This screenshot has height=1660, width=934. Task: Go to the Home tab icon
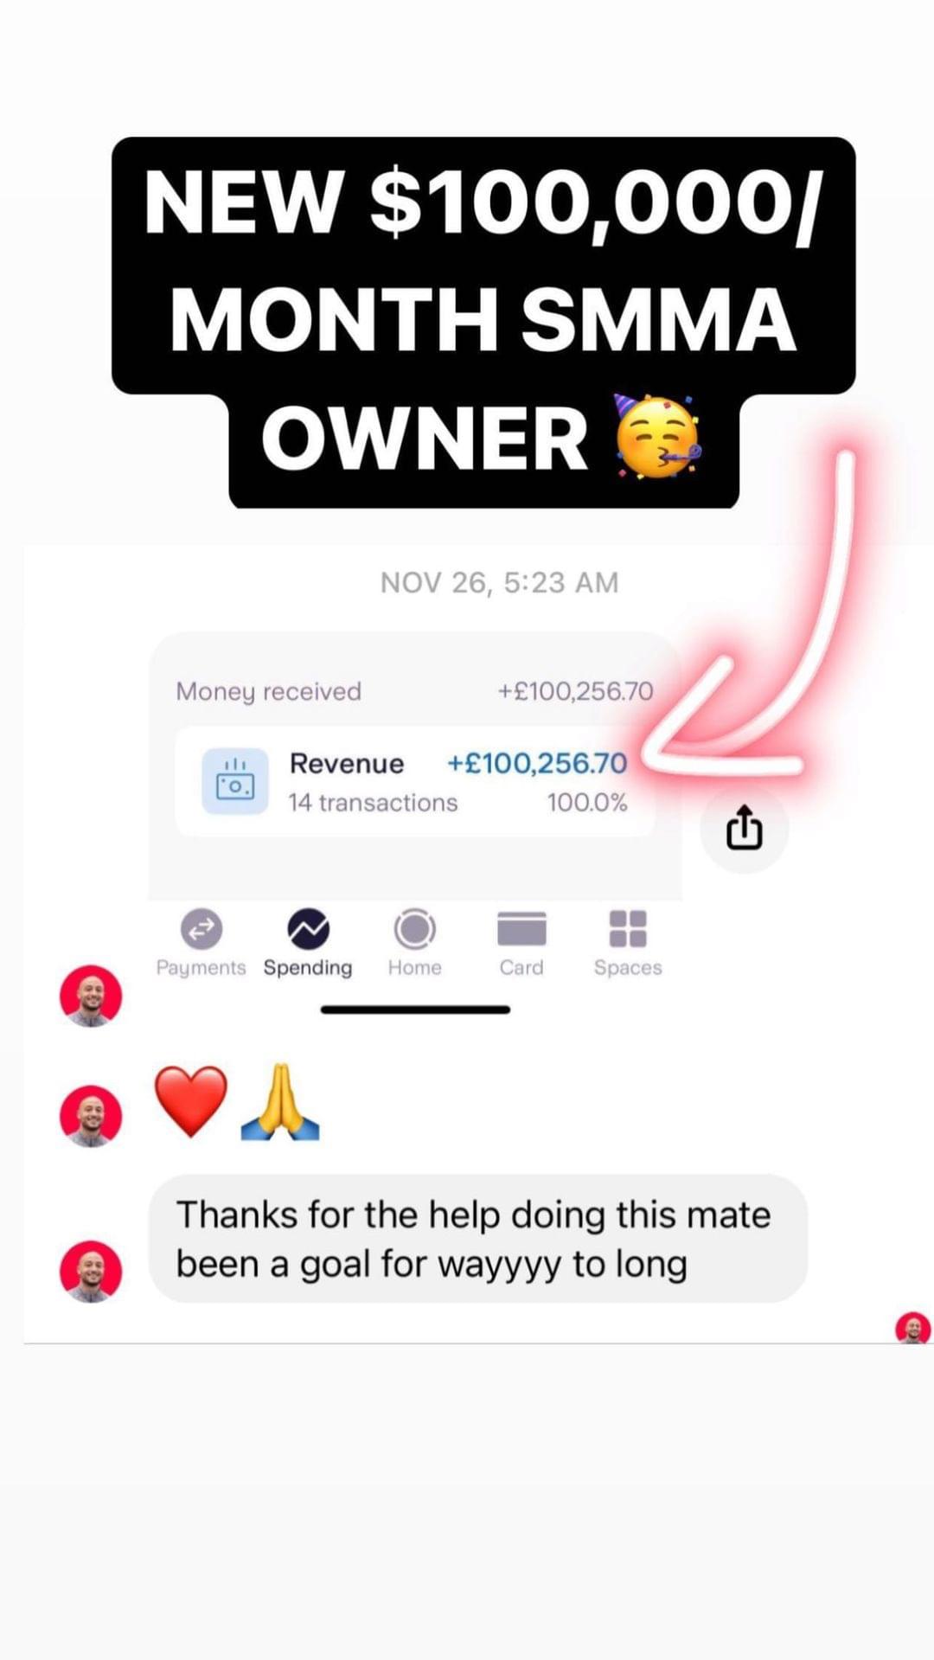coord(415,929)
